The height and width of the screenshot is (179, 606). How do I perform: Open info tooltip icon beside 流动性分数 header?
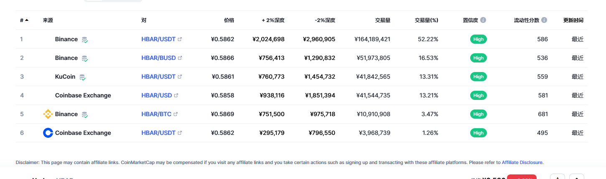point(544,20)
